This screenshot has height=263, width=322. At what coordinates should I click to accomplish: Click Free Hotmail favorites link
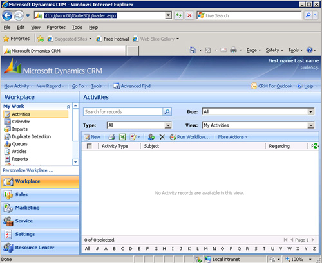(113, 39)
